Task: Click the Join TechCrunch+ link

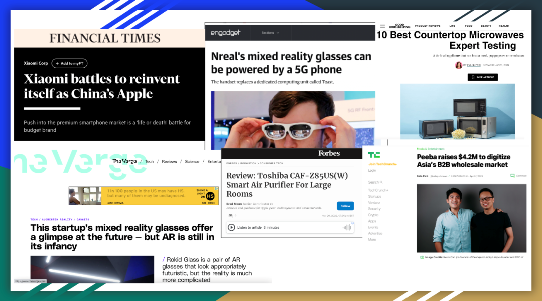Action: tap(382, 164)
